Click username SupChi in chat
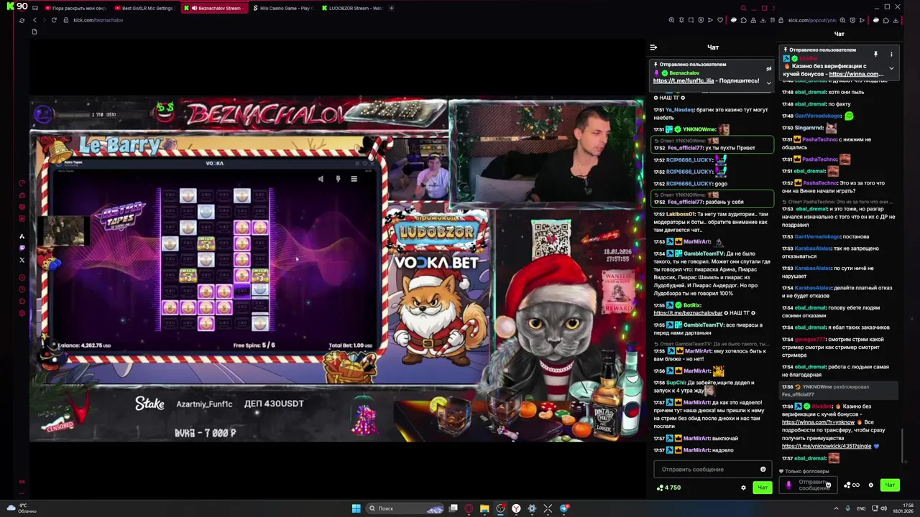The height and width of the screenshot is (517, 920). 676,383
